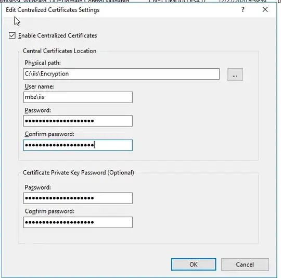Viewport: 281px width, 278px height.
Task: Click the Confirm password label in private key section
Action: (x=49, y=211)
